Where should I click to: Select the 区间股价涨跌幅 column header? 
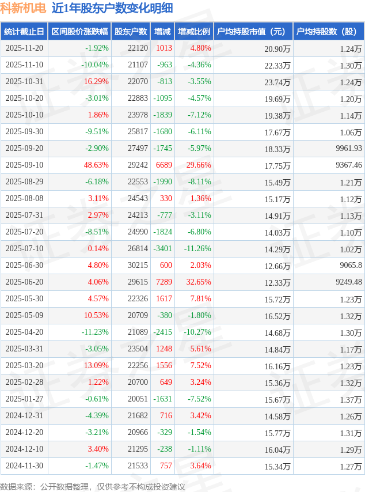tap(79, 32)
